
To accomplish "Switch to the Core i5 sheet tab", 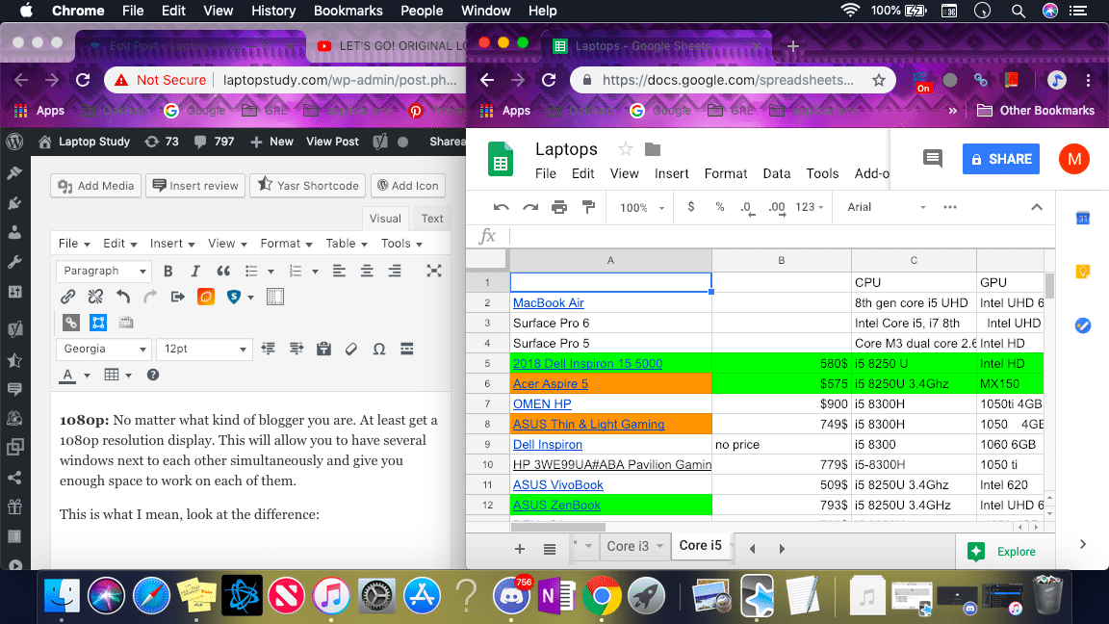I will pos(701,545).
